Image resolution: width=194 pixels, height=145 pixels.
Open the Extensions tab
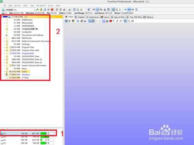click(x=93, y=17)
